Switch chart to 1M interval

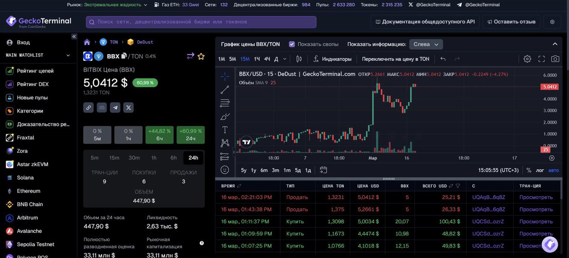[x=221, y=59]
